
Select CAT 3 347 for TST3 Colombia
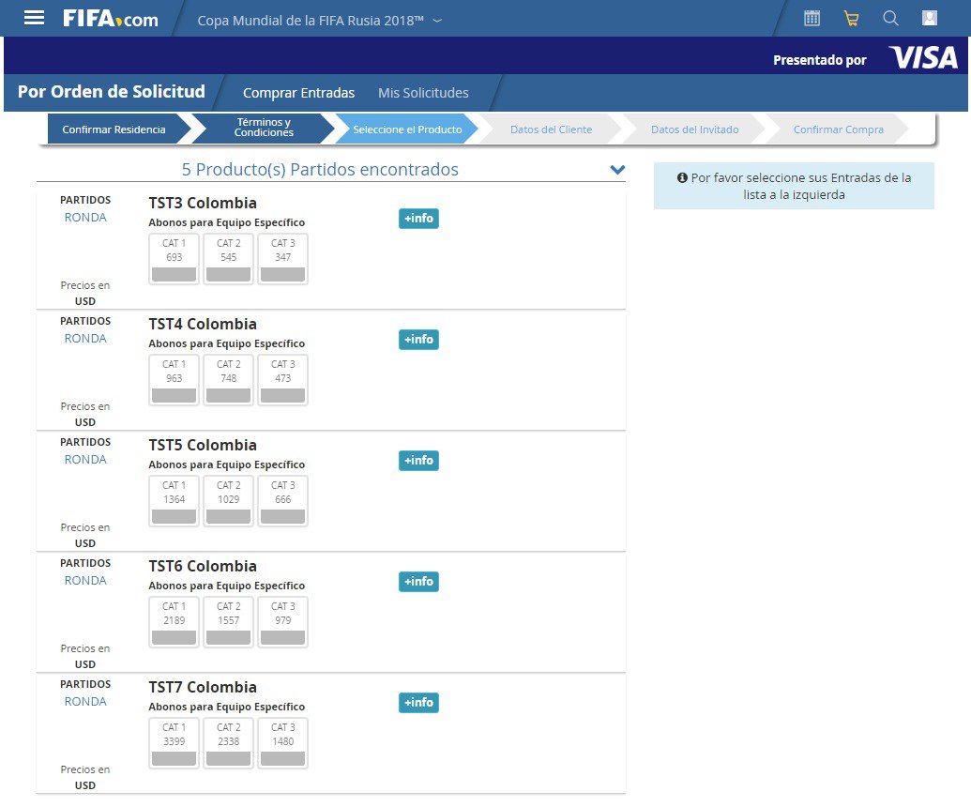pyautogui.click(x=283, y=259)
